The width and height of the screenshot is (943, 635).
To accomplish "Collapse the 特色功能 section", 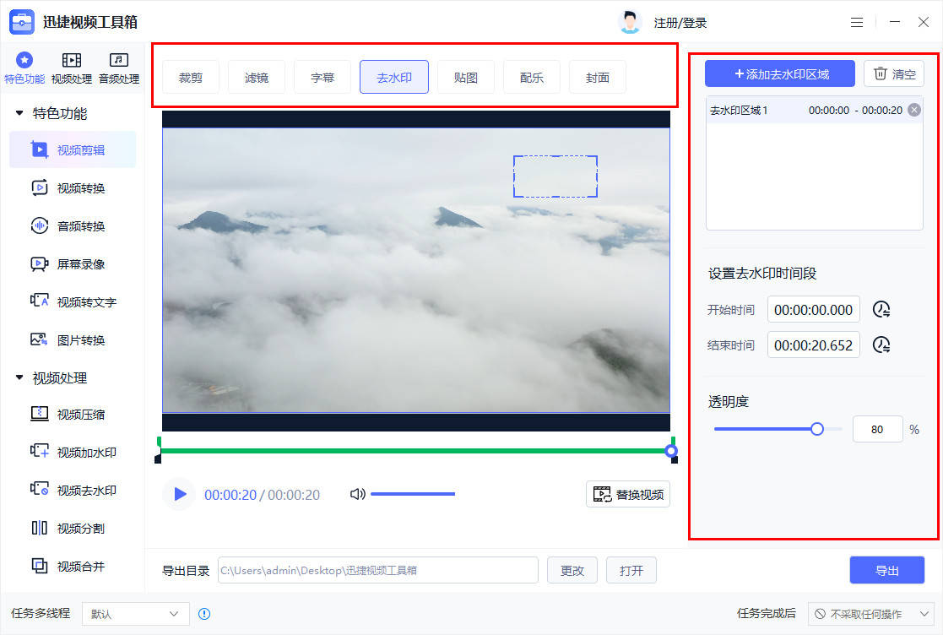I will pyautogui.click(x=19, y=113).
